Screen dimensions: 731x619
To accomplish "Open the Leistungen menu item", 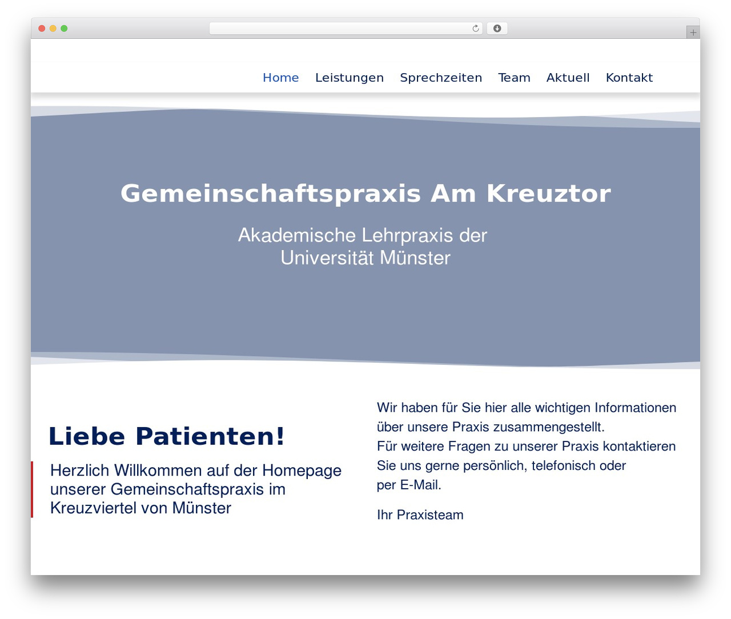I will tap(350, 78).
